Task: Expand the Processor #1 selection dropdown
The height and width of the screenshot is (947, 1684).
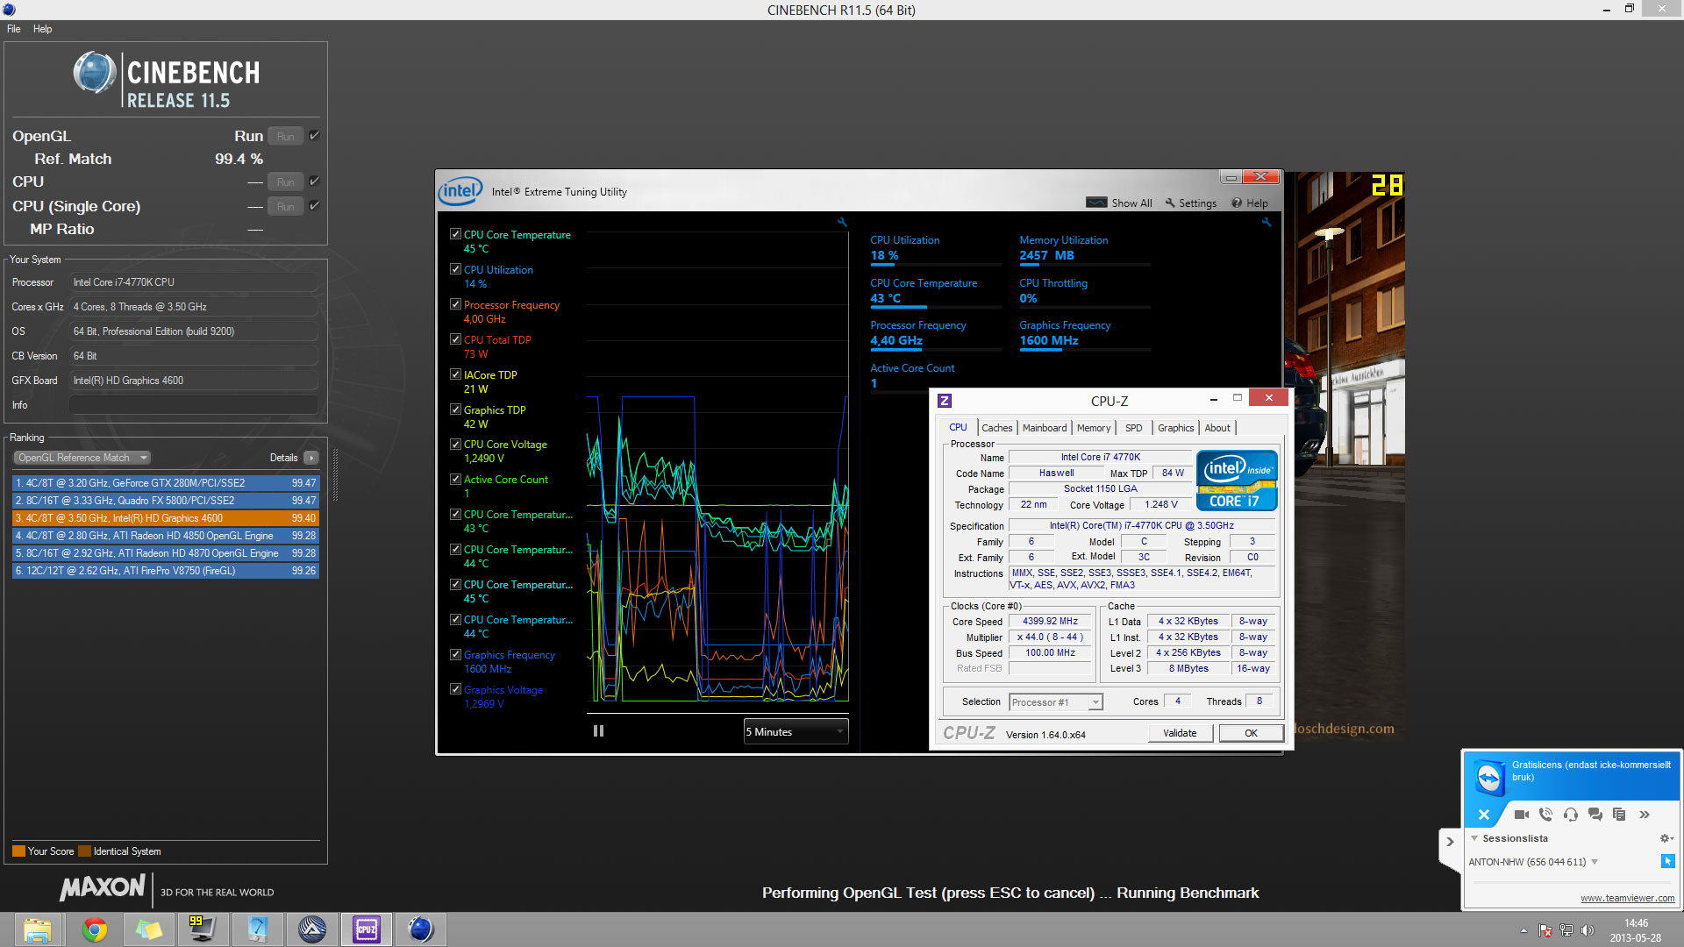Action: pos(1095,702)
